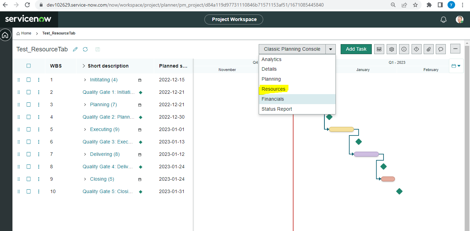This screenshot has height=231, width=470.
Task: Click the Add Task button
Action: 356,49
